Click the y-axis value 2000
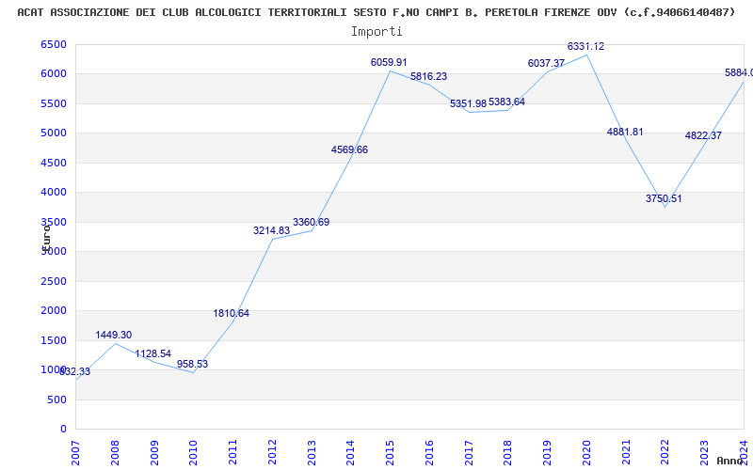The image size is (753, 470). [54, 311]
